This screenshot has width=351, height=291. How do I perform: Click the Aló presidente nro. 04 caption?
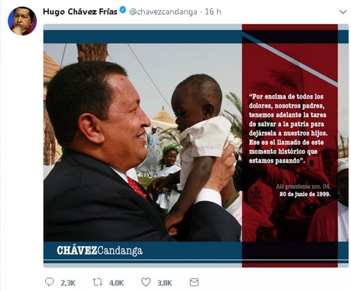point(303,187)
